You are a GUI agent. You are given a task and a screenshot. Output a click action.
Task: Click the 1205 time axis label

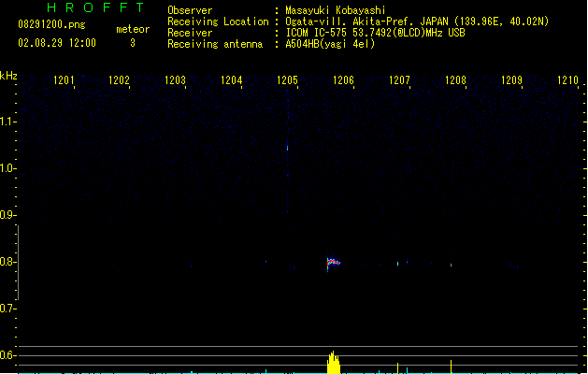[x=287, y=80]
